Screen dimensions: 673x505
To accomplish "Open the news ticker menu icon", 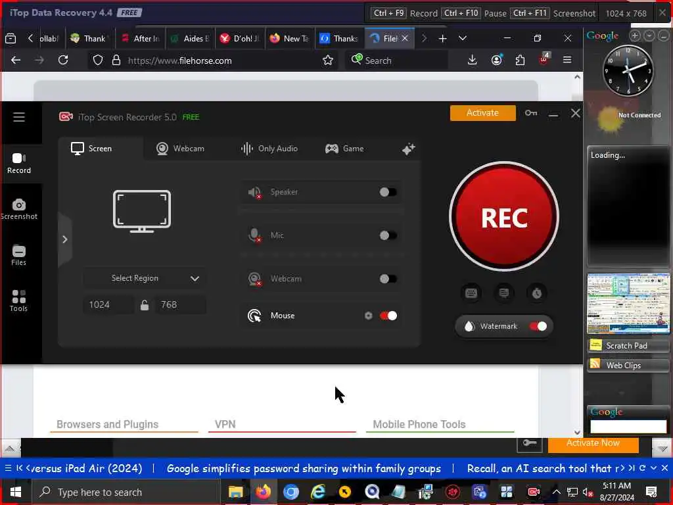I will click(x=8, y=468).
